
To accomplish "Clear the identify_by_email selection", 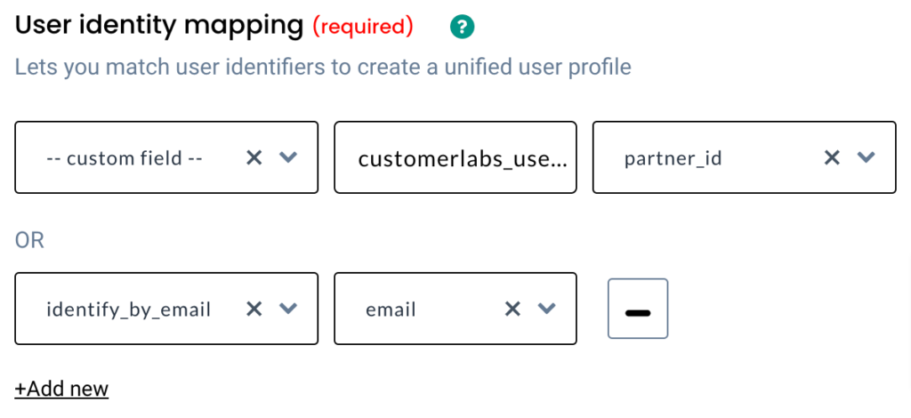I will pyautogui.click(x=254, y=309).
